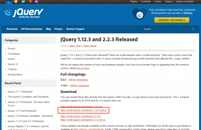
Task: Click the Categories sidebar heading
Action: (x=11, y=40)
